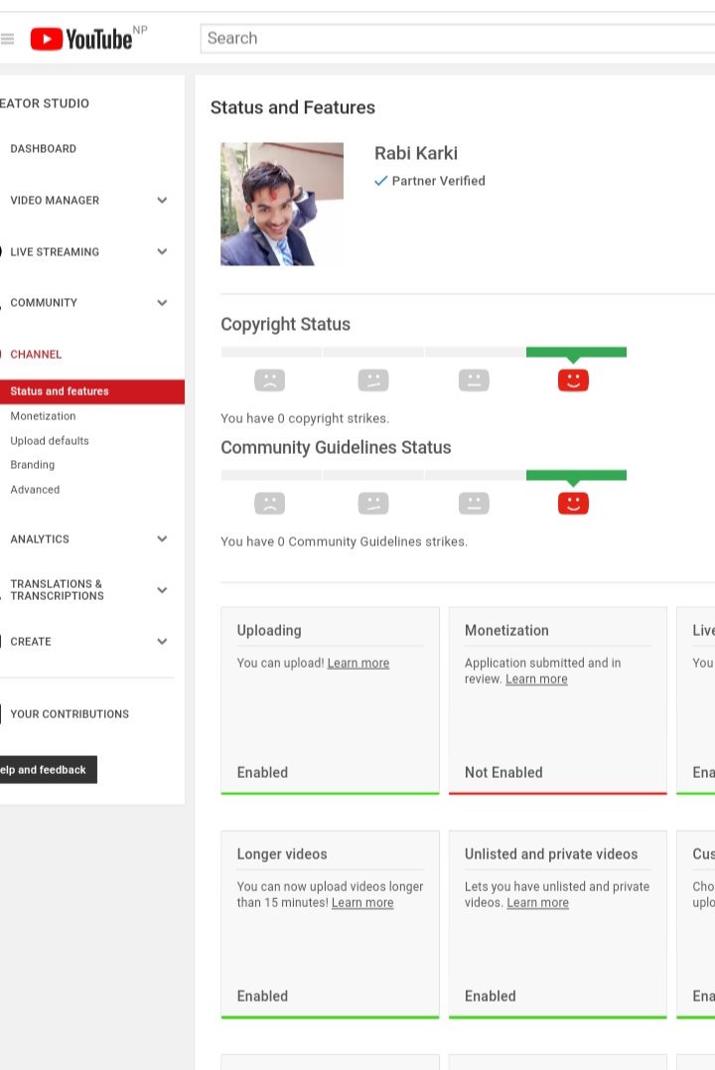This screenshot has height=1070, width=715.
Task: Click Learn more in Unlisted and private videos card
Action: tap(537, 903)
